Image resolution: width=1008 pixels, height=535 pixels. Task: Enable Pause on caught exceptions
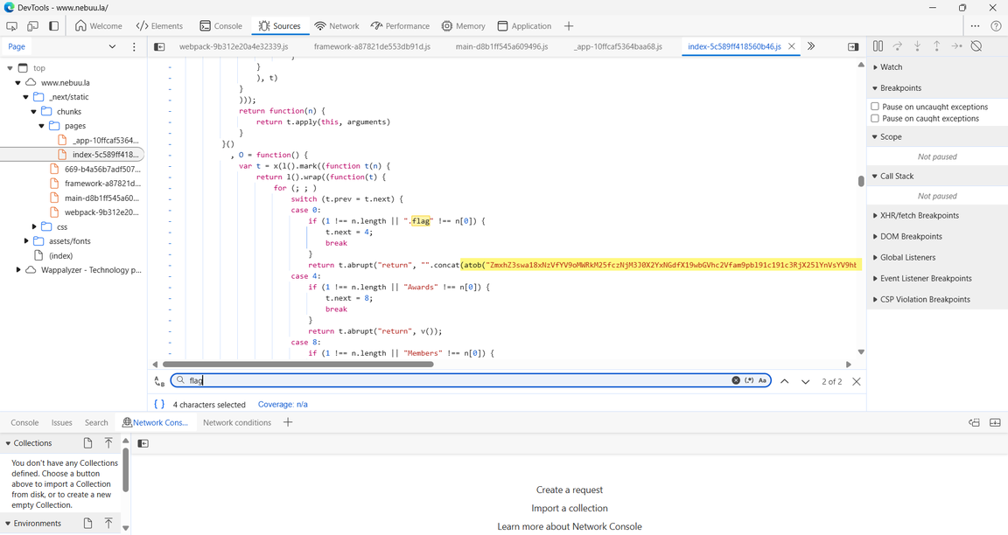[875, 118]
